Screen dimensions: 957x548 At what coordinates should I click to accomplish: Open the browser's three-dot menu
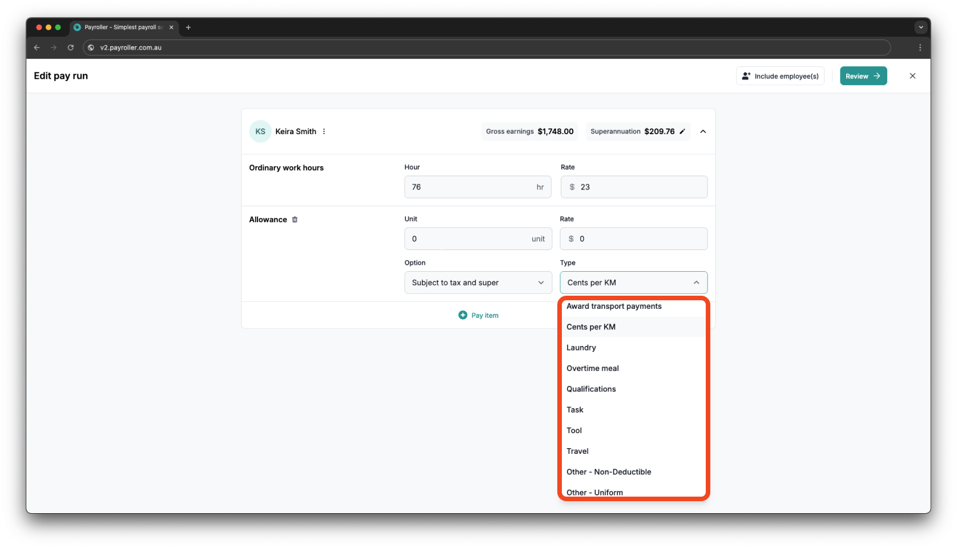click(919, 48)
